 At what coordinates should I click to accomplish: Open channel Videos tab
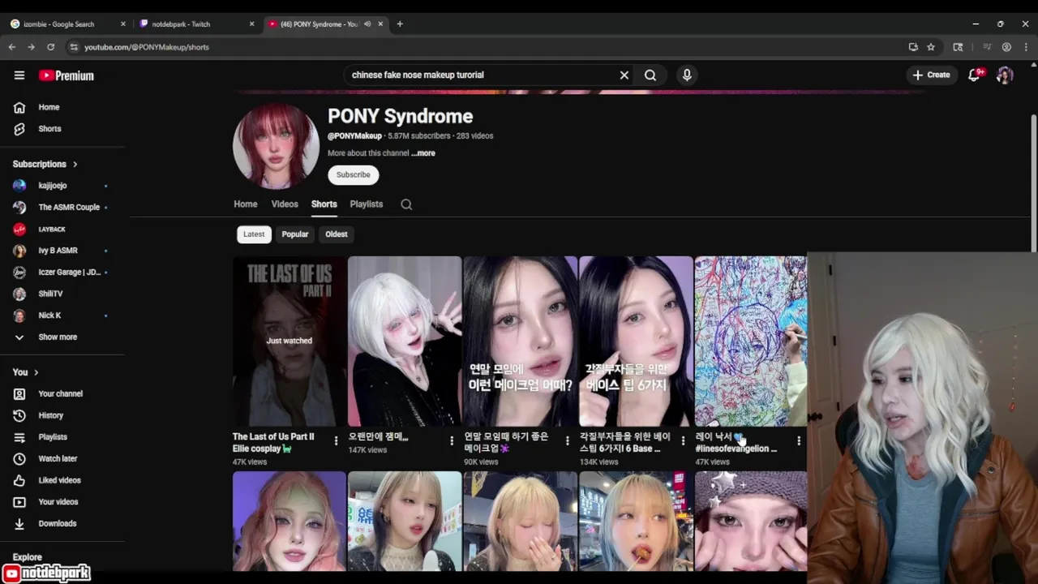tap(285, 204)
